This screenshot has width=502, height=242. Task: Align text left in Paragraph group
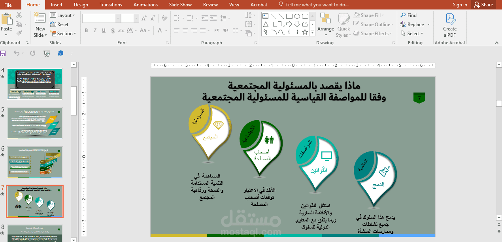pyautogui.click(x=177, y=30)
